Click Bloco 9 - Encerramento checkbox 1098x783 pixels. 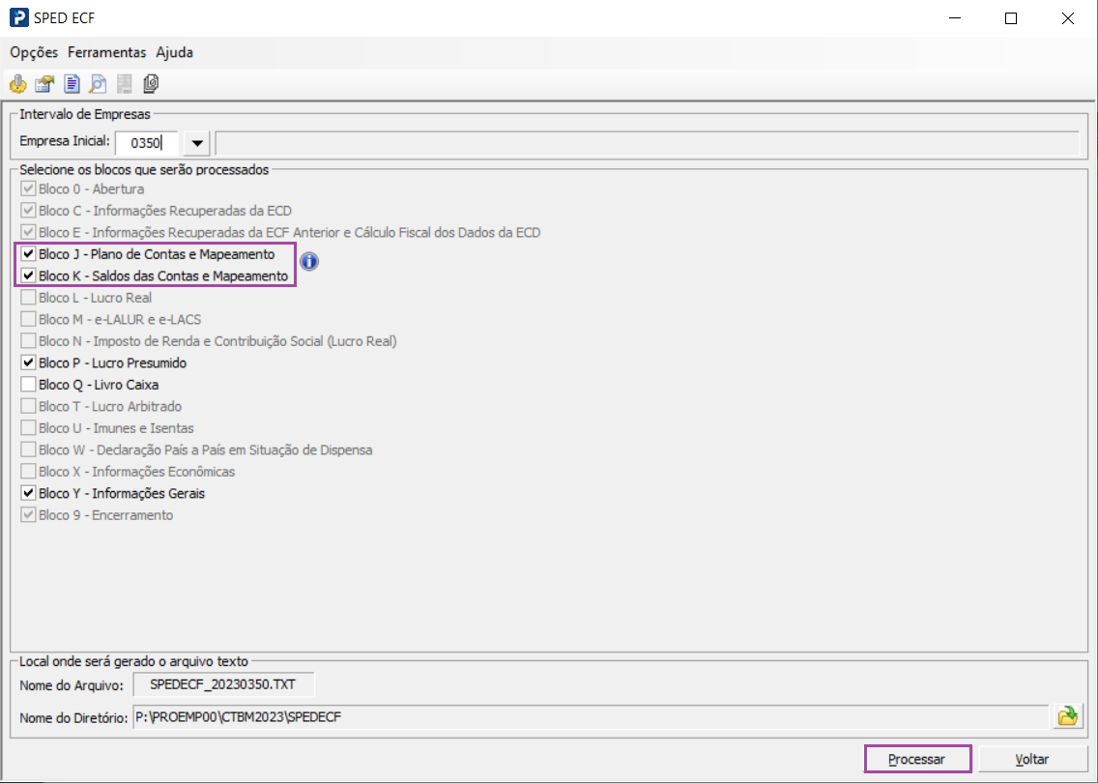click(28, 515)
